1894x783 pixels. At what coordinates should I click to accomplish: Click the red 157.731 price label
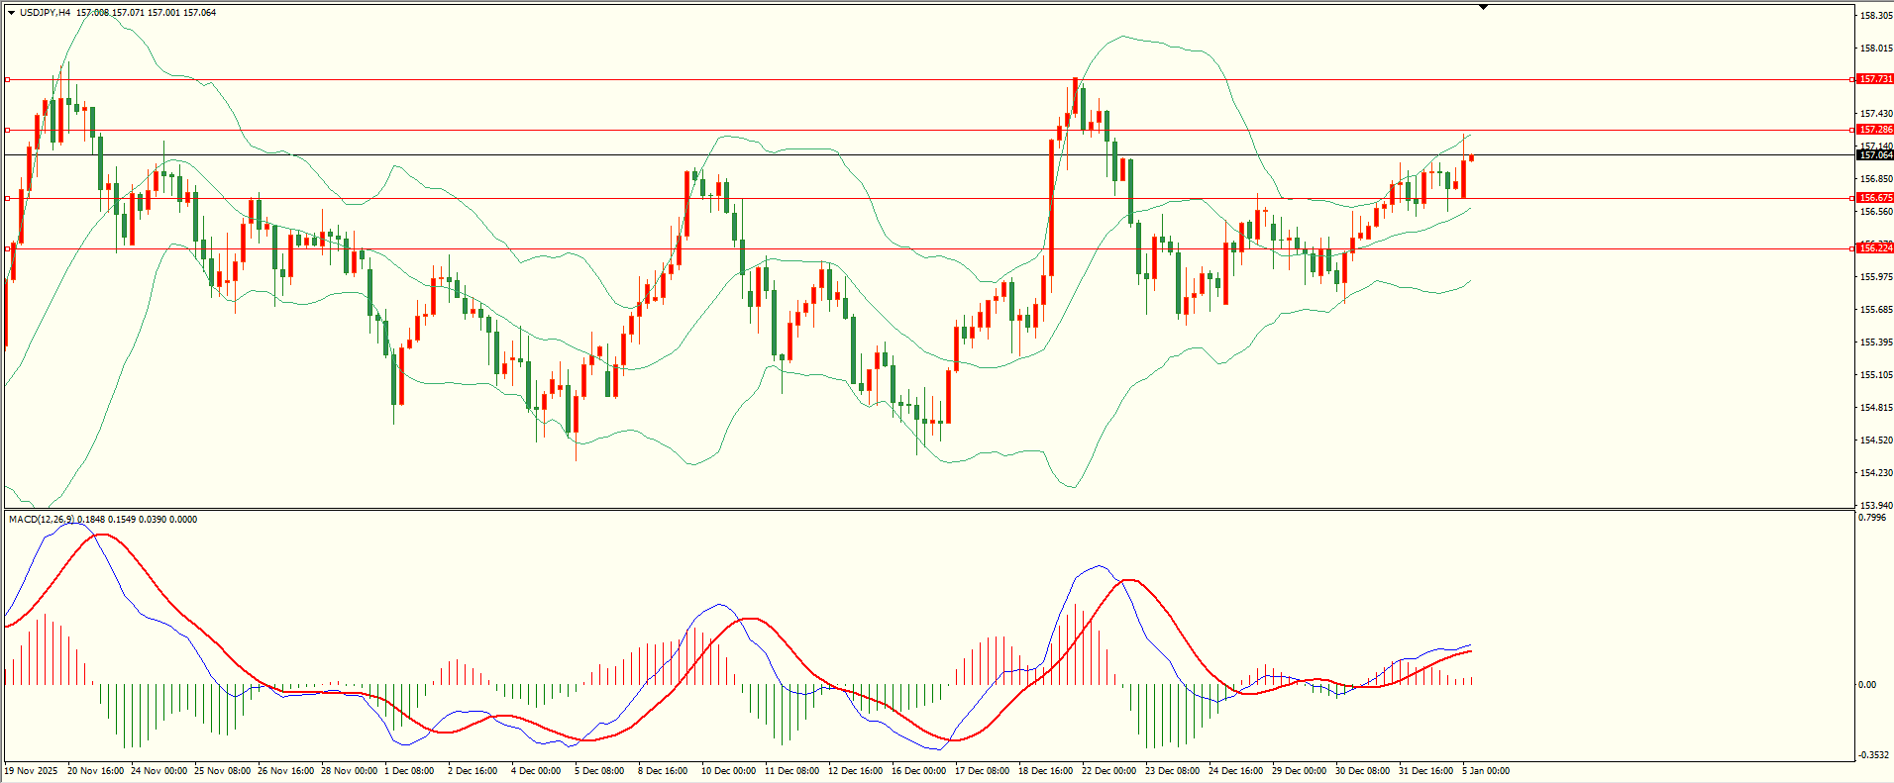pyautogui.click(x=1875, y=79)
